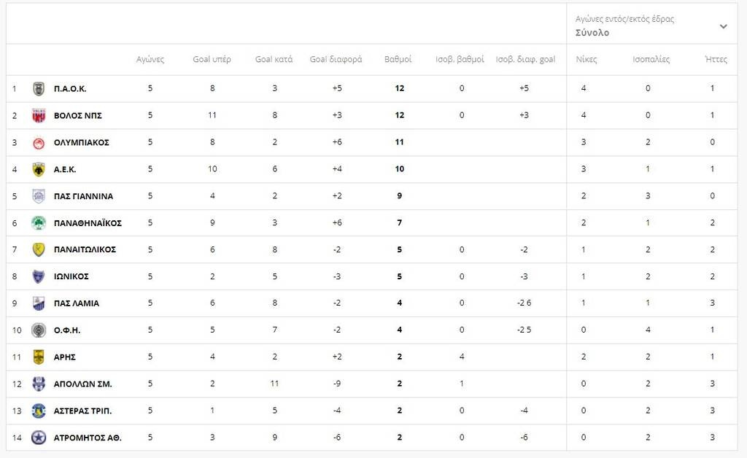Sort table by Βαθμοί column header
This screenshot has height=458, width=747.
pyautogui.click(x=398, y=60)
